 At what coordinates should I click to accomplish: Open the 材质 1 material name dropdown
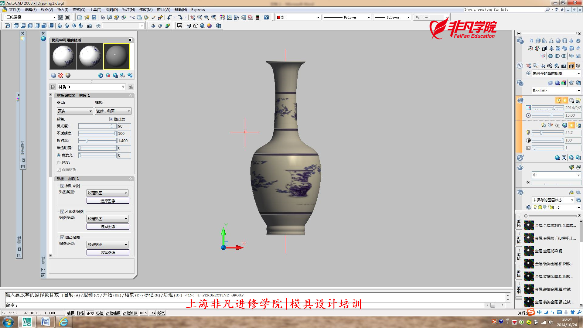click(91, 87)
